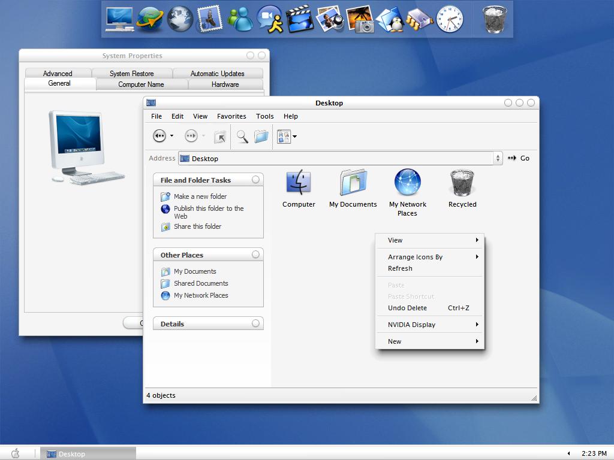Expand the Details panel

255,323
